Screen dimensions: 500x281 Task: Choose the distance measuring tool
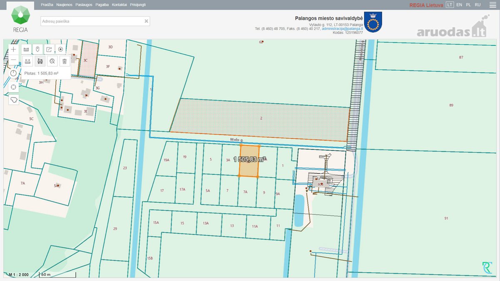pyautogui.click(x=27, y=61)
